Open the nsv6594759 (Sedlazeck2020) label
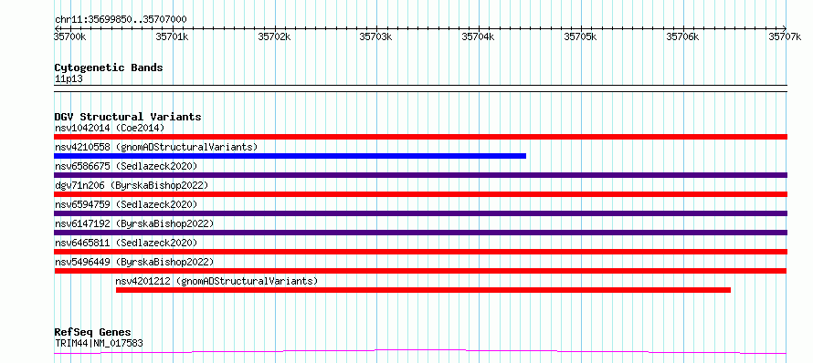This screenshot has width=813, height=363. coord(126,204)
